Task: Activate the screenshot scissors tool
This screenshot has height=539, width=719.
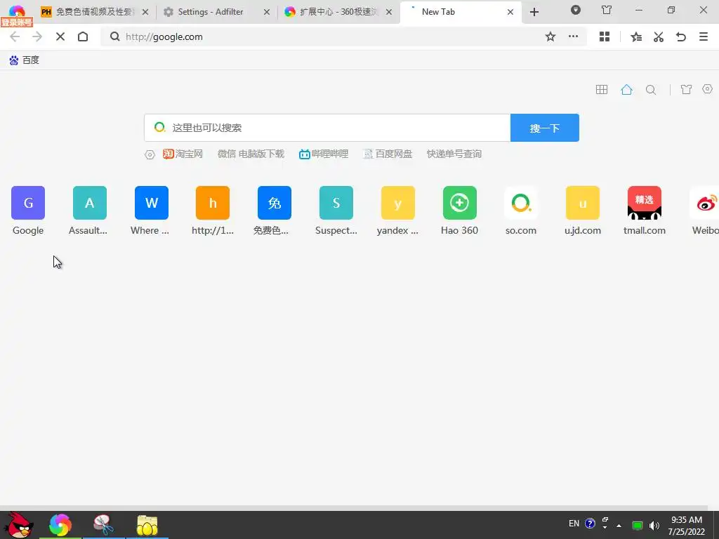Action: coord(659,36)
